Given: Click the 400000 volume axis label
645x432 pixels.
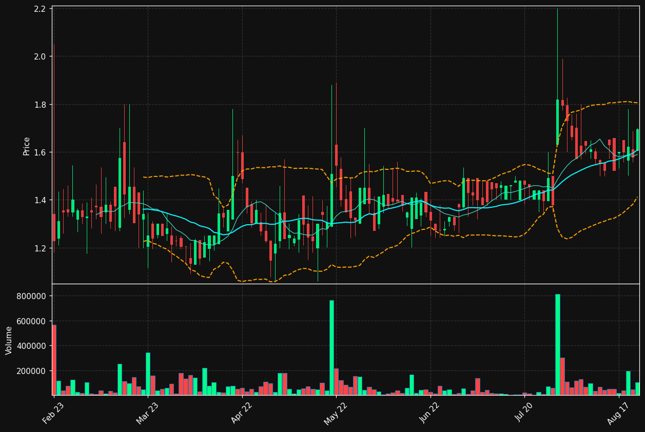Looking at the screenshot, I should (32, 346).
